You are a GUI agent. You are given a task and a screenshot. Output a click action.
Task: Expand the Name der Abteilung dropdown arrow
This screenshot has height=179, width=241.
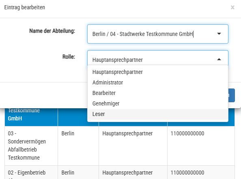click(219, 34)
